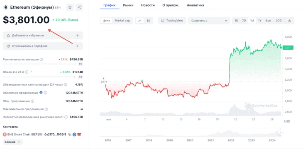Toggle LOG scale on chart
Viewport: 303px width, 149px height.
279,21
